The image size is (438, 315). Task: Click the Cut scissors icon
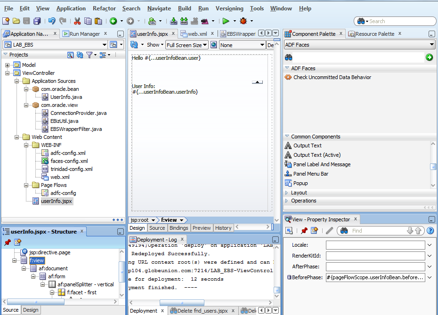(x=77, y=21)
